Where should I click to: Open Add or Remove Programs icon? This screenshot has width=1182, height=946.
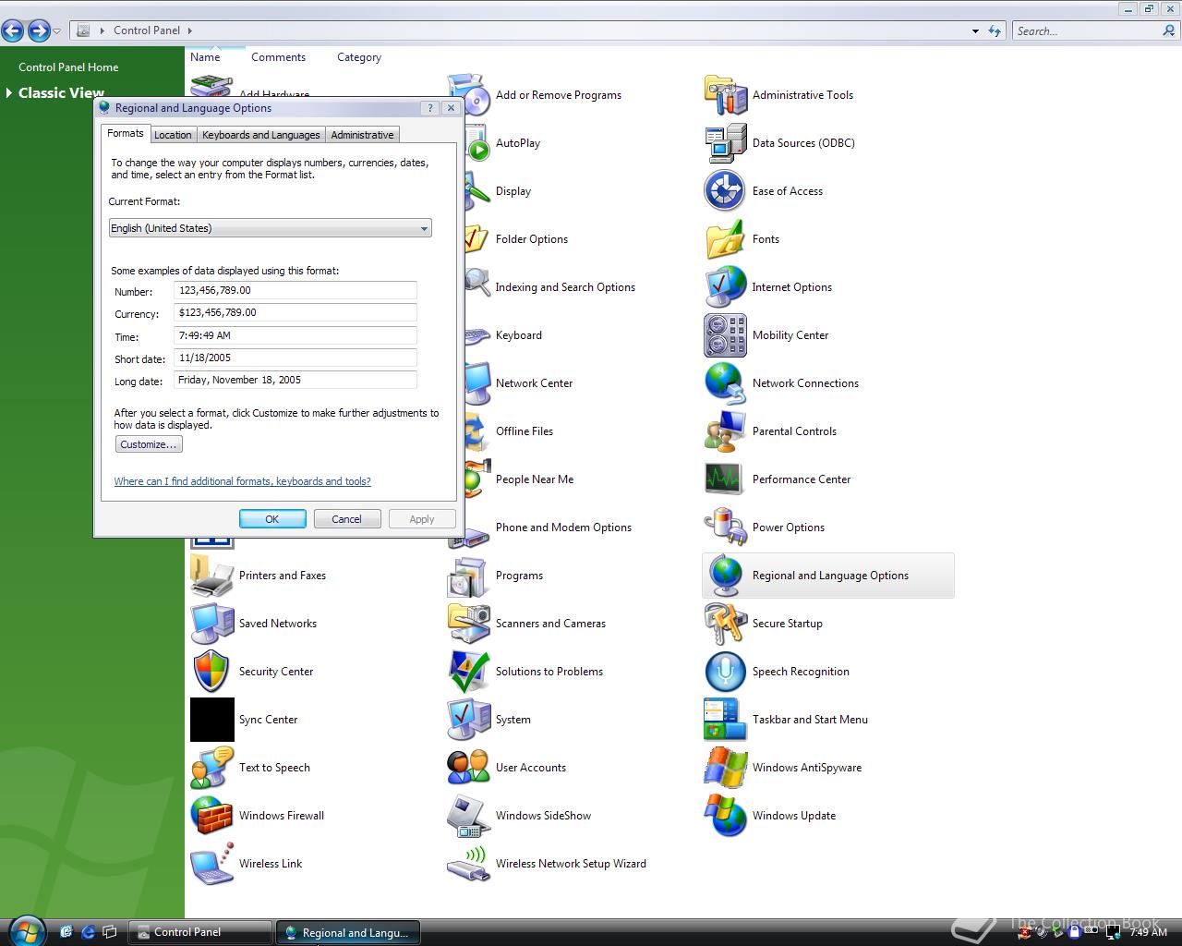470,95
